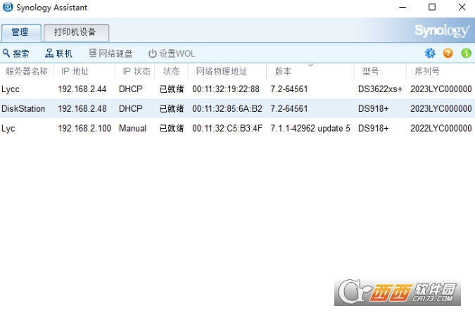The width and height of the screenshot is (475, 313).
Task: Click IP address 192.168.2.100
Action: click(x=84, y=128)
